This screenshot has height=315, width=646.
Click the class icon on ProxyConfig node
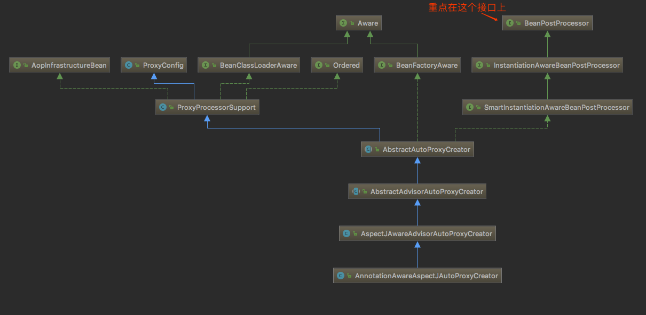128,65
